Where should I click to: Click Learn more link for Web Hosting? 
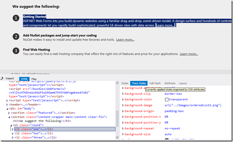[x=189, y=54]
